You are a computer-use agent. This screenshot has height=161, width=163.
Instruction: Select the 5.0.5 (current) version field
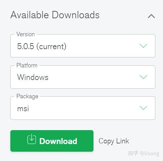click(83, 46)
